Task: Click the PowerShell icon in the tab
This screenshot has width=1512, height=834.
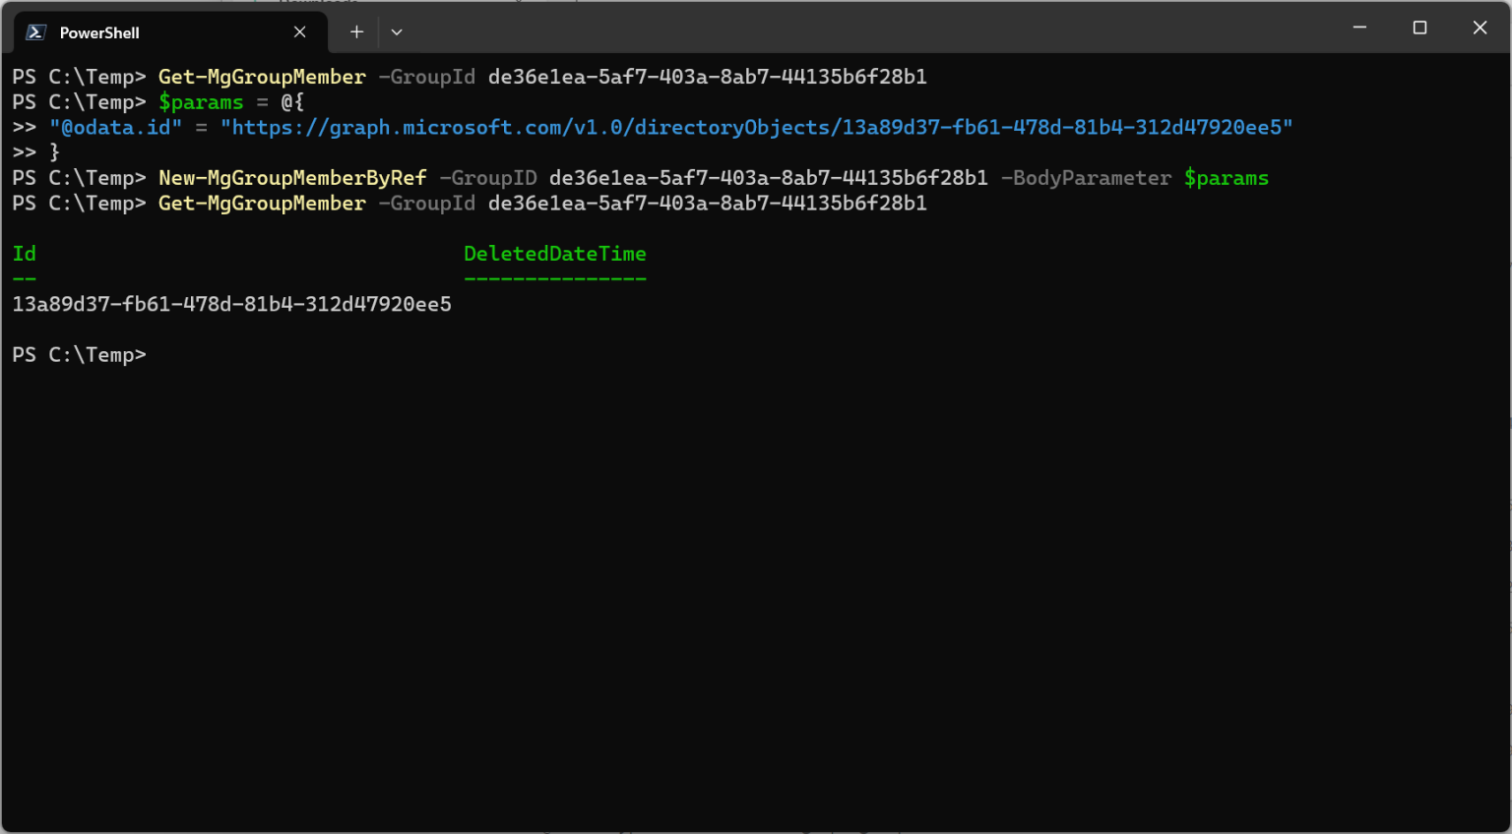Action: [35, 32]
